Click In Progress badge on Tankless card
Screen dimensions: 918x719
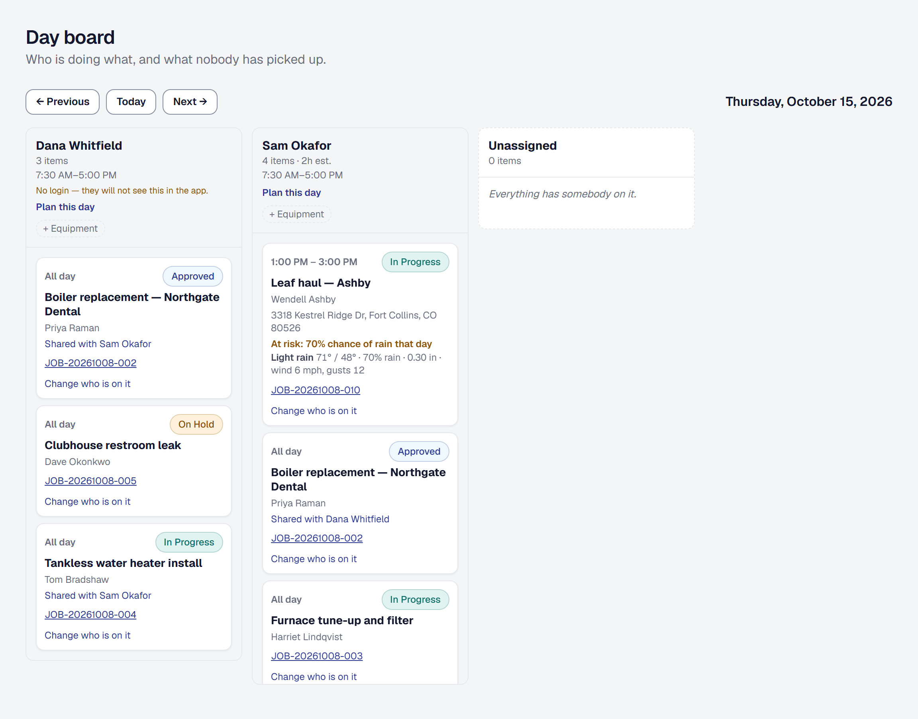point(189,542)
